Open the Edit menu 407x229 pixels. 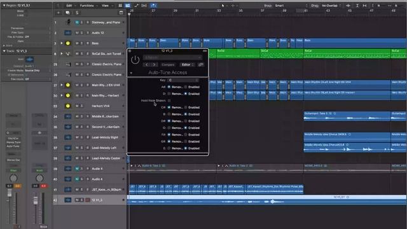pos(71,6)
